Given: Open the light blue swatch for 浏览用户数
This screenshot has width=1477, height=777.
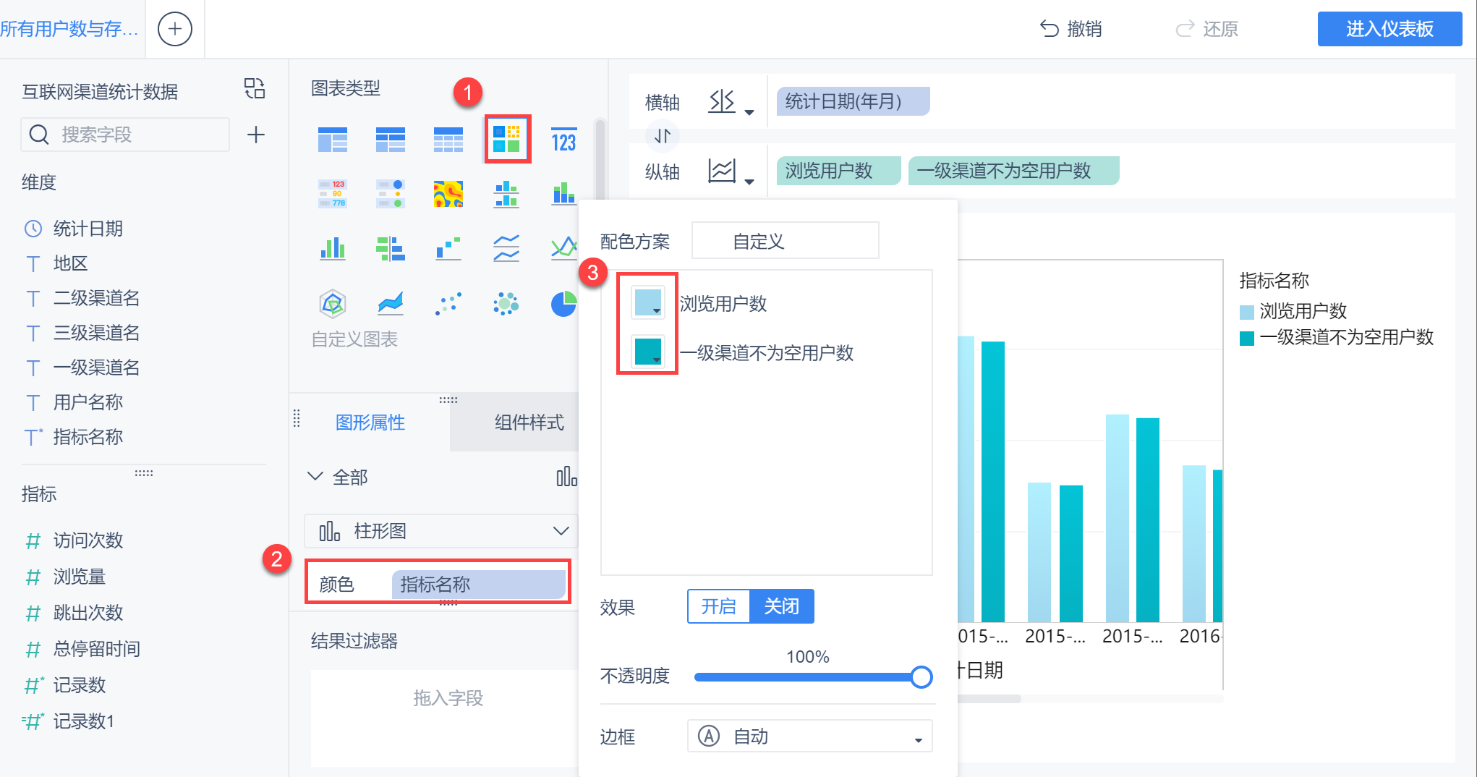Looking at the screenshot, I should coord(647,302).
